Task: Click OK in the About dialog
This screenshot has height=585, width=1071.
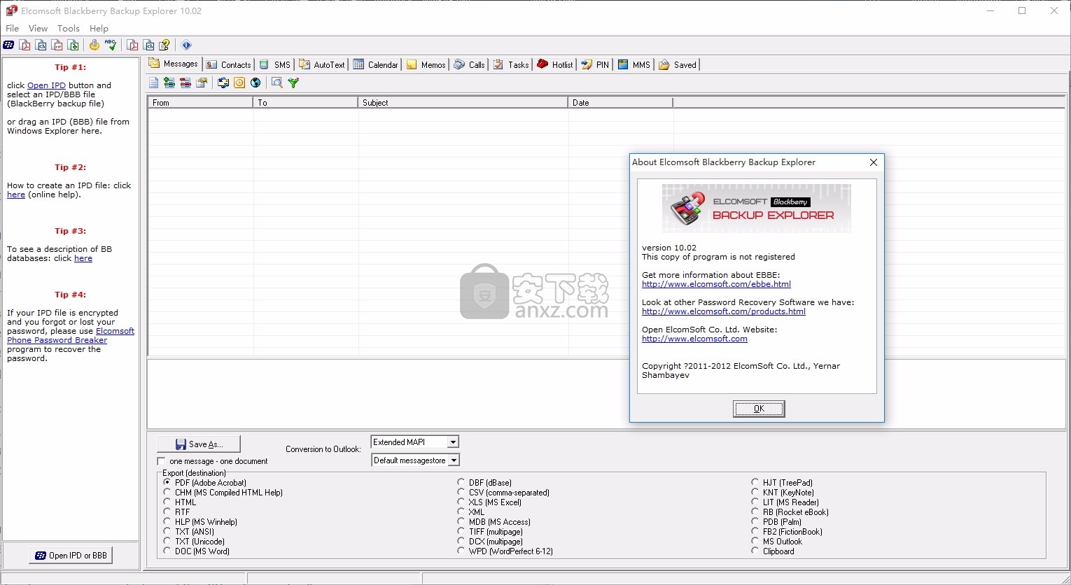Action: (759, 409)
